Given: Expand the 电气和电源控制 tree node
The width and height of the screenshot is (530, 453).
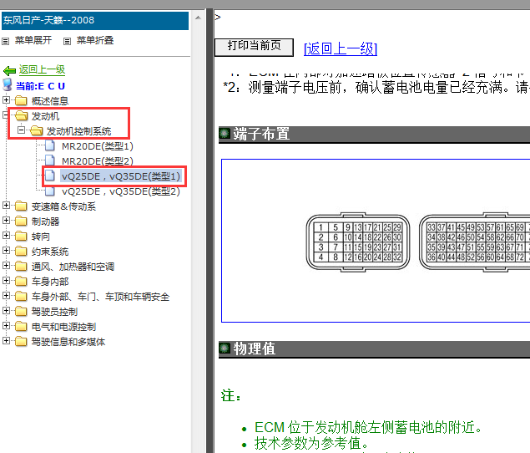Looking at the screenshot, I should coord(6,326).
